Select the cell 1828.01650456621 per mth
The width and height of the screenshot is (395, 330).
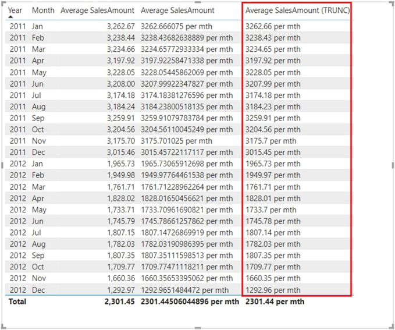pos(187,198)
